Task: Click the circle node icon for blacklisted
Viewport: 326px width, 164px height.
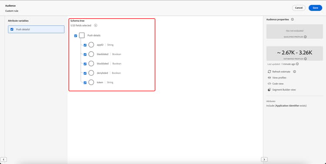Action: [91, 54]
